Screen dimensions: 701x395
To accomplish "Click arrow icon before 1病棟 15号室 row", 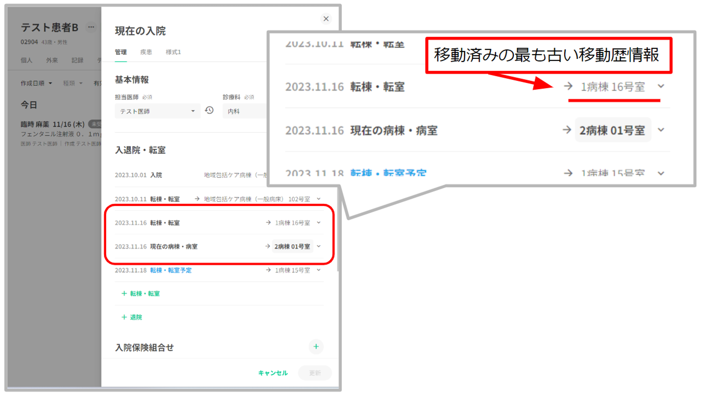I will [268, 270].
